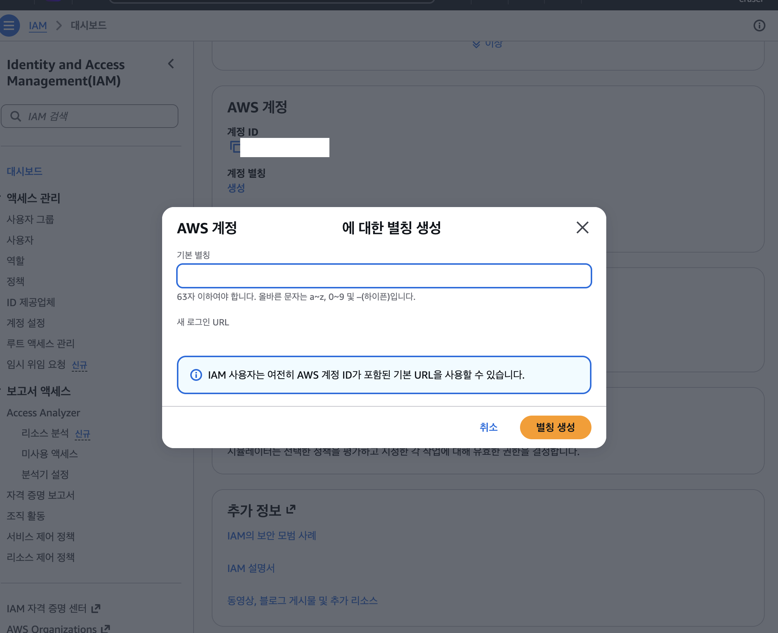The image size is (778, 633).
Task: Click info icon inside the blue notice banner
Action: click(x=196, y=375)
